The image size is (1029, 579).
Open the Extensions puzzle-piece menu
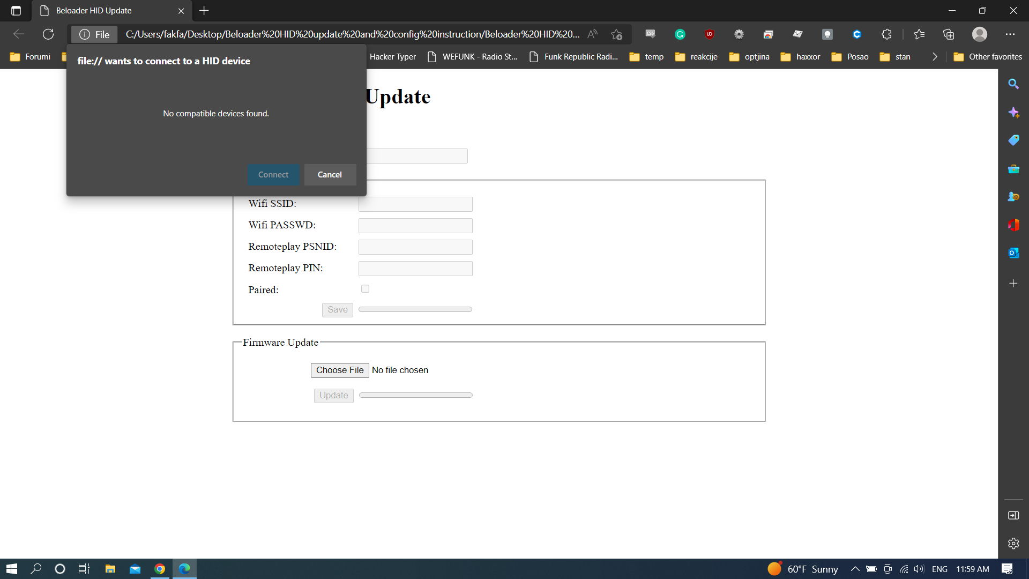point(886,34)
